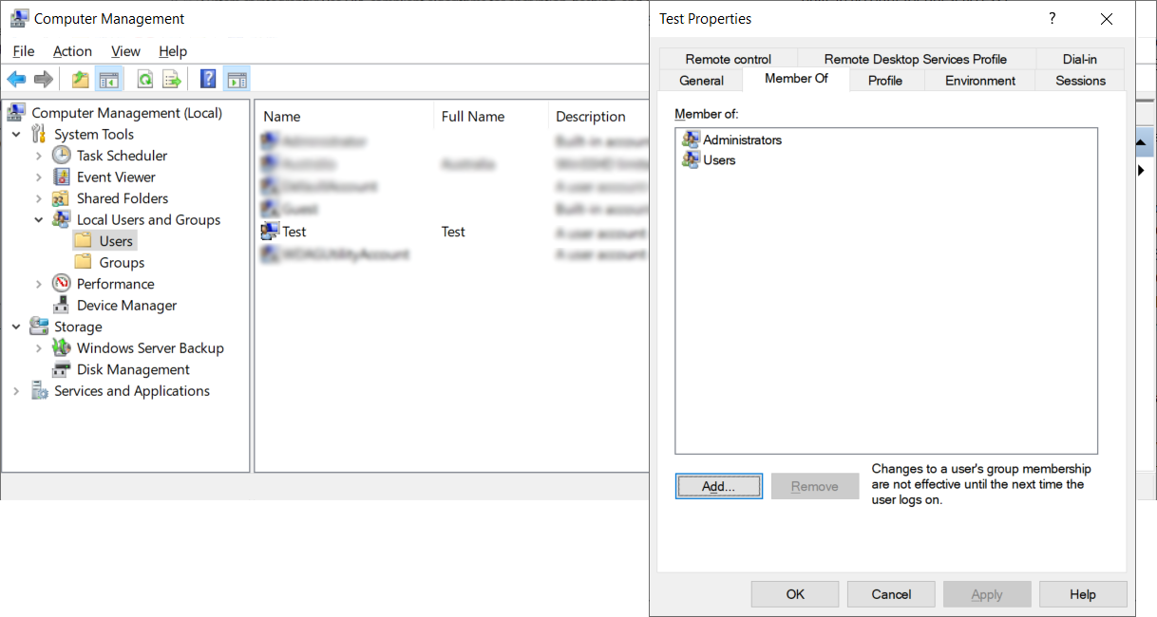This screenshot has width=1157, height=617.
Task: Switch to the Dial-in tab
Action: tap(1080, 59)
